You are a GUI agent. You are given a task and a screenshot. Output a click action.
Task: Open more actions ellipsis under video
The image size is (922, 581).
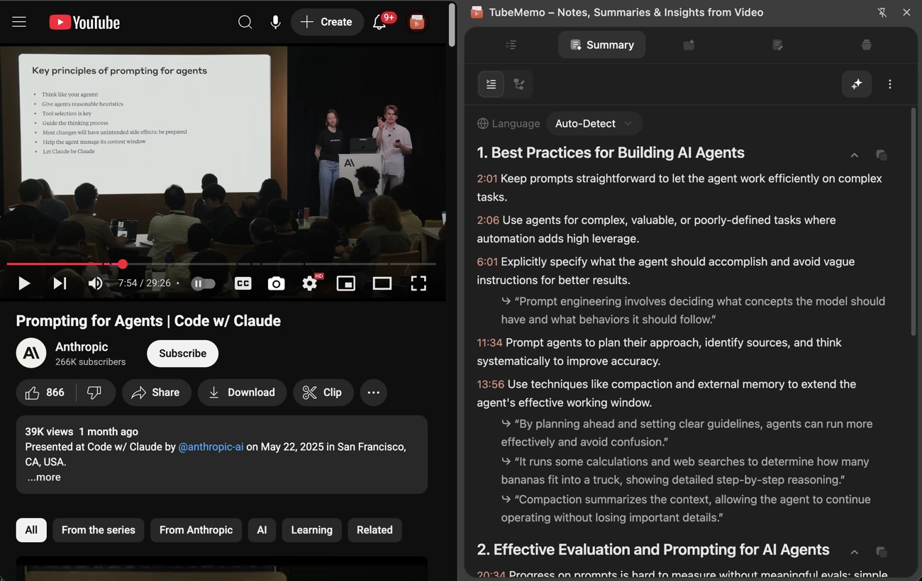tap(373, 393)
